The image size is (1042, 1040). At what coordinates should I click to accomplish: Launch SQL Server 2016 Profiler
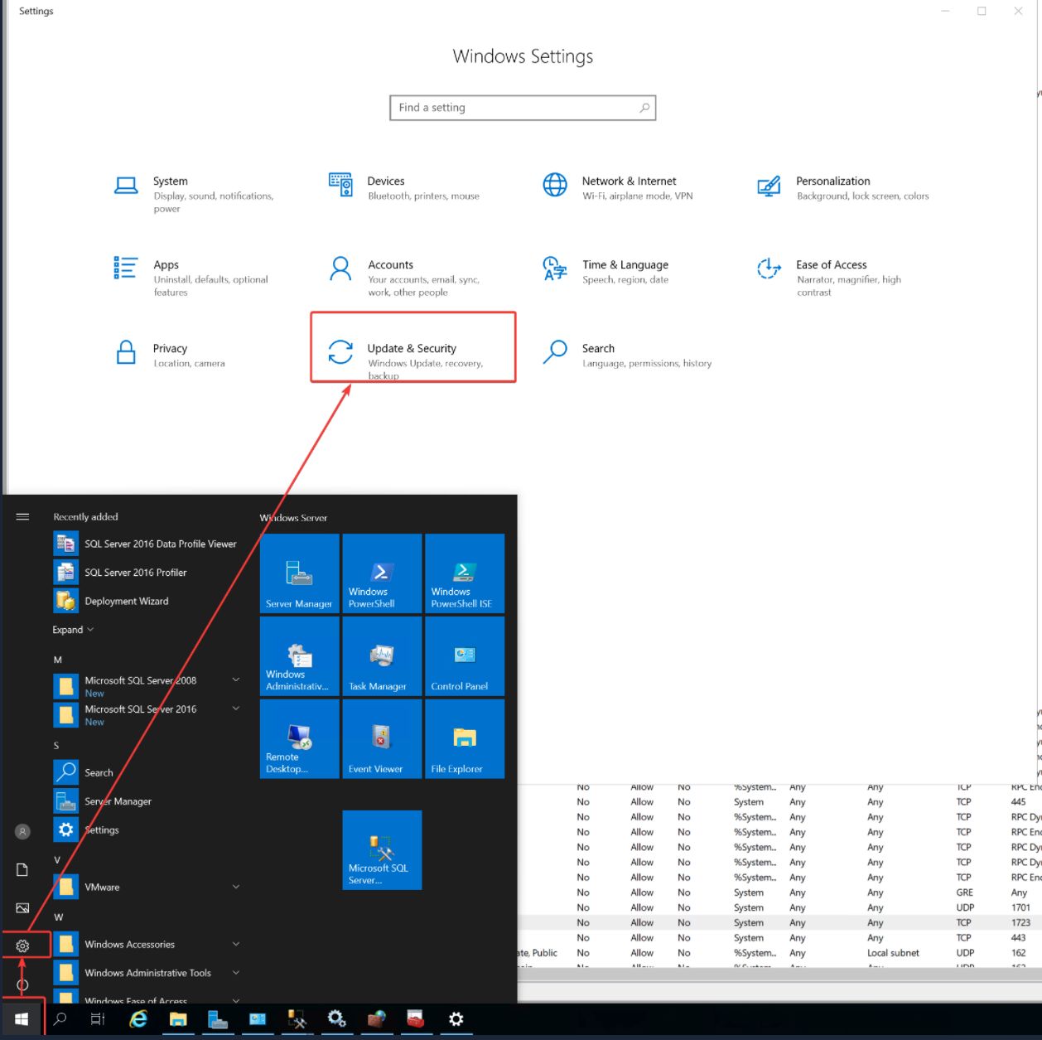[x=146, y=573]
